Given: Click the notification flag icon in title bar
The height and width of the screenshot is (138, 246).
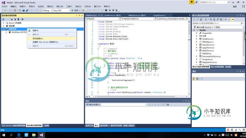Looking at the screenshot, I should click(x=192, y=2).
